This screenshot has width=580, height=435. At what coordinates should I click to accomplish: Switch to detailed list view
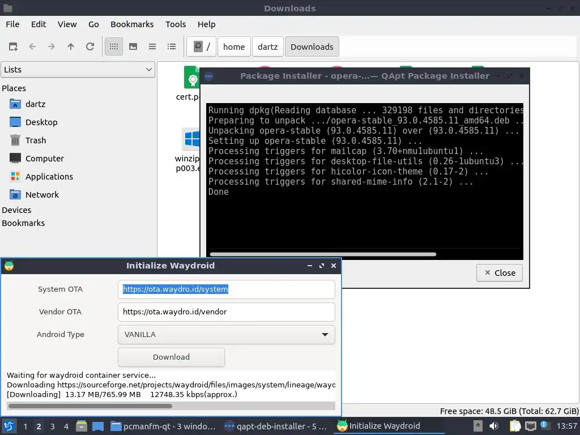(x=172, y=46)
